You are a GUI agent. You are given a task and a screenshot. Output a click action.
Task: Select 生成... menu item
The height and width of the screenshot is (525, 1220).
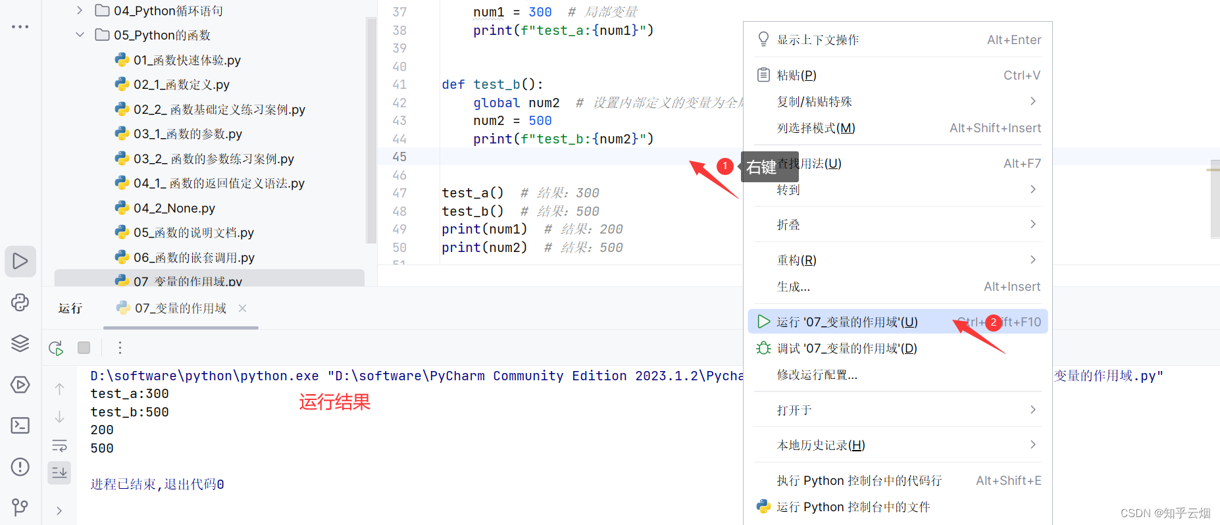(x=898, y=286)
